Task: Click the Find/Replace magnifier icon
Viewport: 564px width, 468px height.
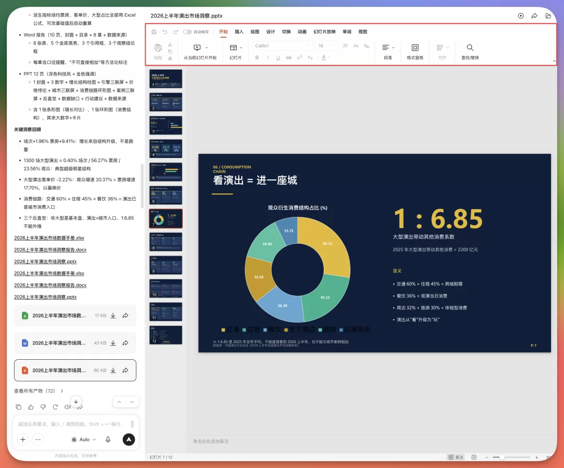Action: click(470, 48)
